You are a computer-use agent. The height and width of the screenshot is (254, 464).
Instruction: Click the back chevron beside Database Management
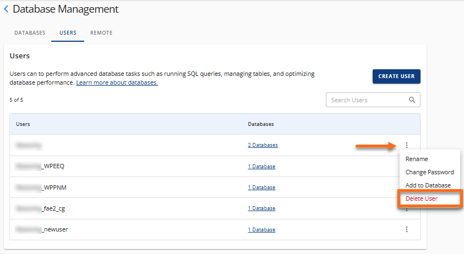[6, 9]
